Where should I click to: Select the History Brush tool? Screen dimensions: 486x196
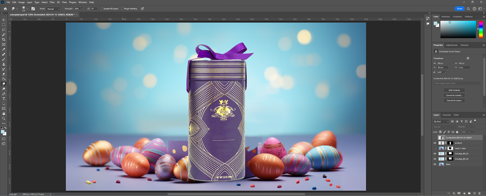[4, 69]
